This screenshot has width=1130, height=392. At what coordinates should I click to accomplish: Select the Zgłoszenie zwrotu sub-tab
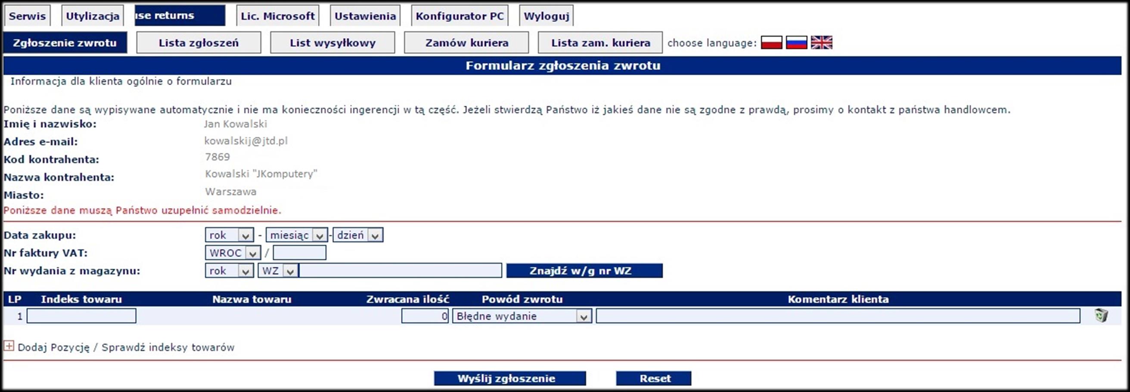pyautogui.click(x=65, y=43)
